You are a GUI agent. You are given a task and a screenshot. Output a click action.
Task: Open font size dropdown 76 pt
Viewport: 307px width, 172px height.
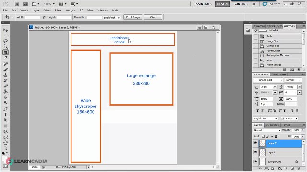(275, 87)
